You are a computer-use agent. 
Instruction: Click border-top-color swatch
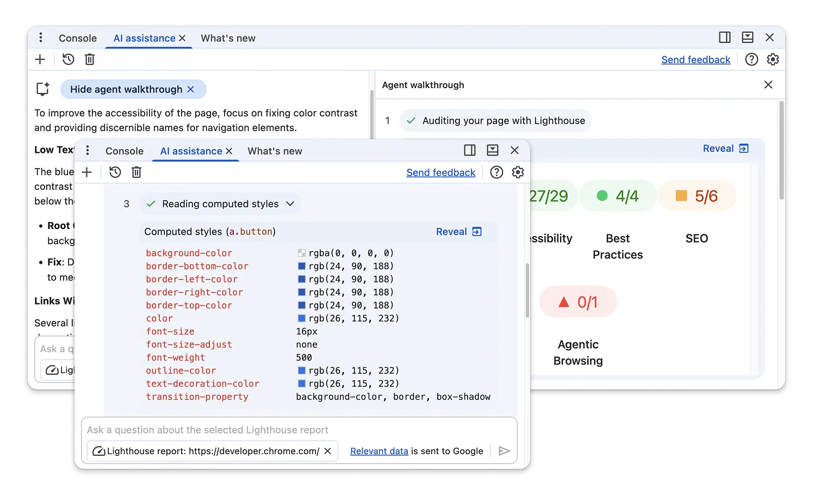coord(302,305)
